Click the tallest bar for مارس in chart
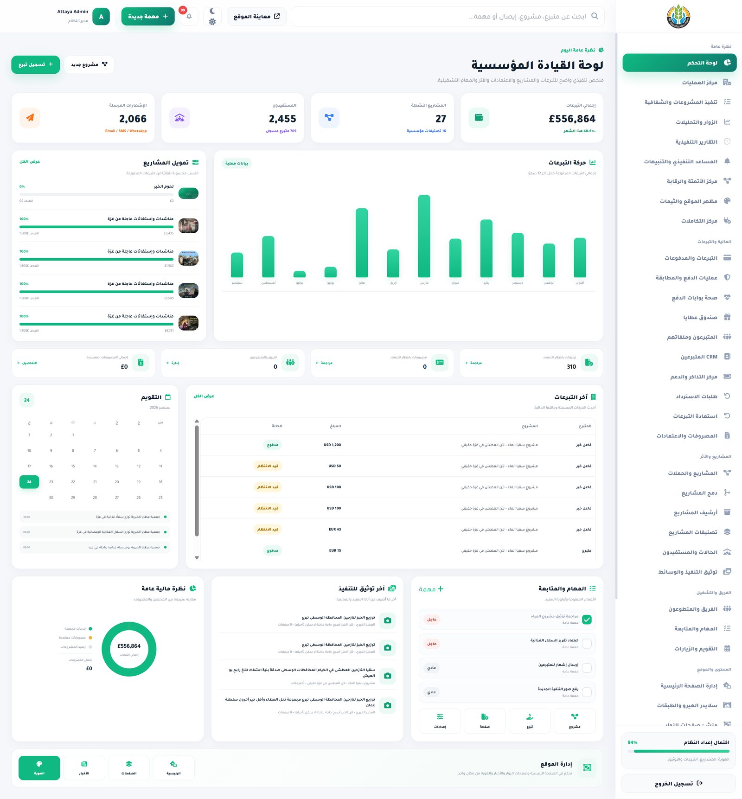Viewport: 742px width, 799px height. [x=424, y=236]
